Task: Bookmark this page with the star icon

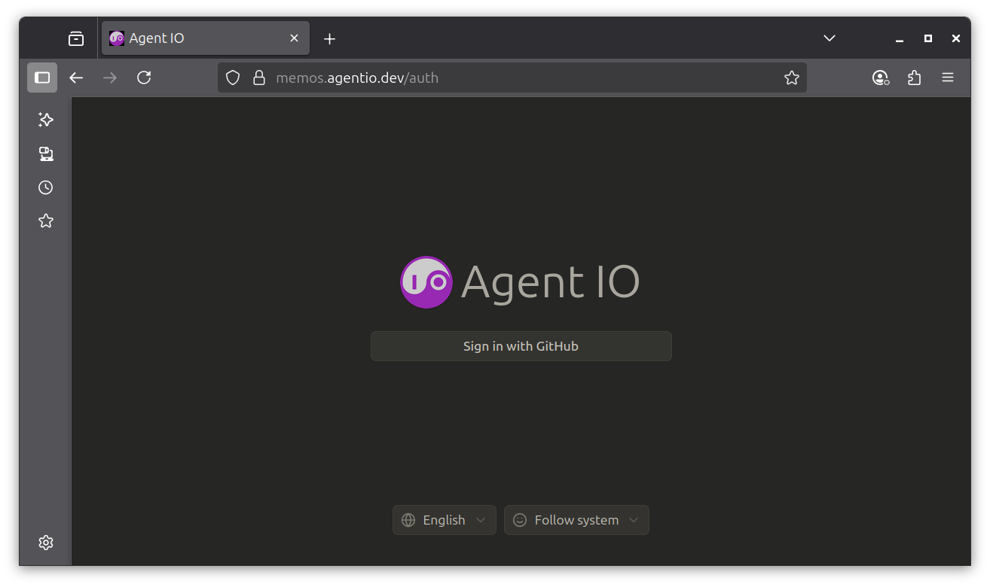Action: pos(791,78)
